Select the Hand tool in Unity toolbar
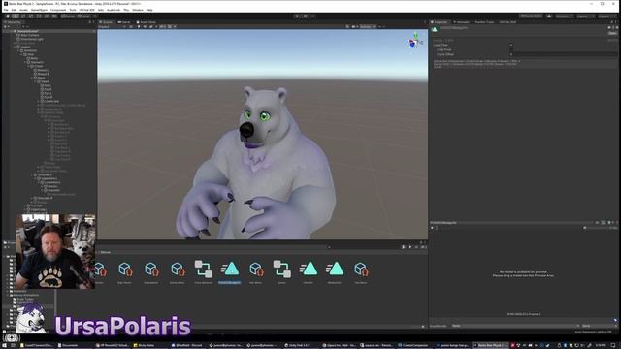621x349 pixels. (x=8, y=16)
